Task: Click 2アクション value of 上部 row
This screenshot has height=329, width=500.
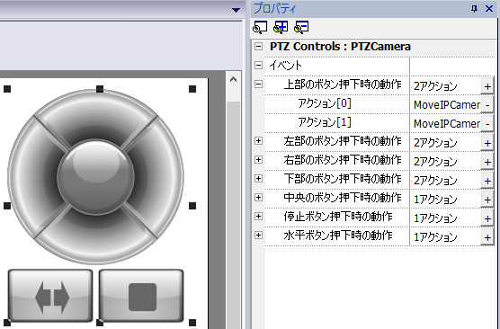Action: [435, 86]
